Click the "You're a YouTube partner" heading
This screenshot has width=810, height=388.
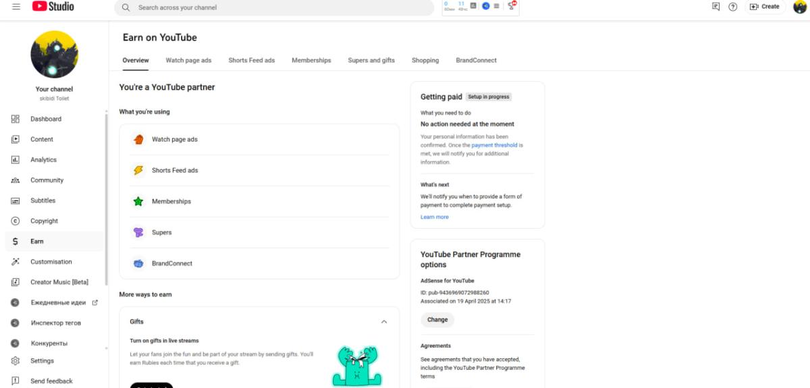pyautogui.click(x=167, y=87)
